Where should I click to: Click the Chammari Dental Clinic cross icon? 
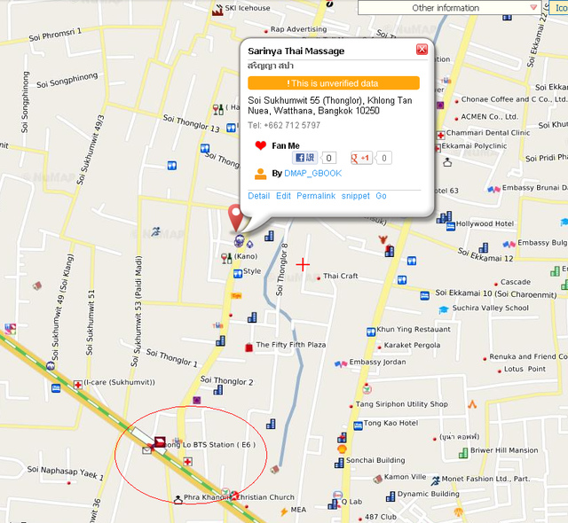click(440, 136)
